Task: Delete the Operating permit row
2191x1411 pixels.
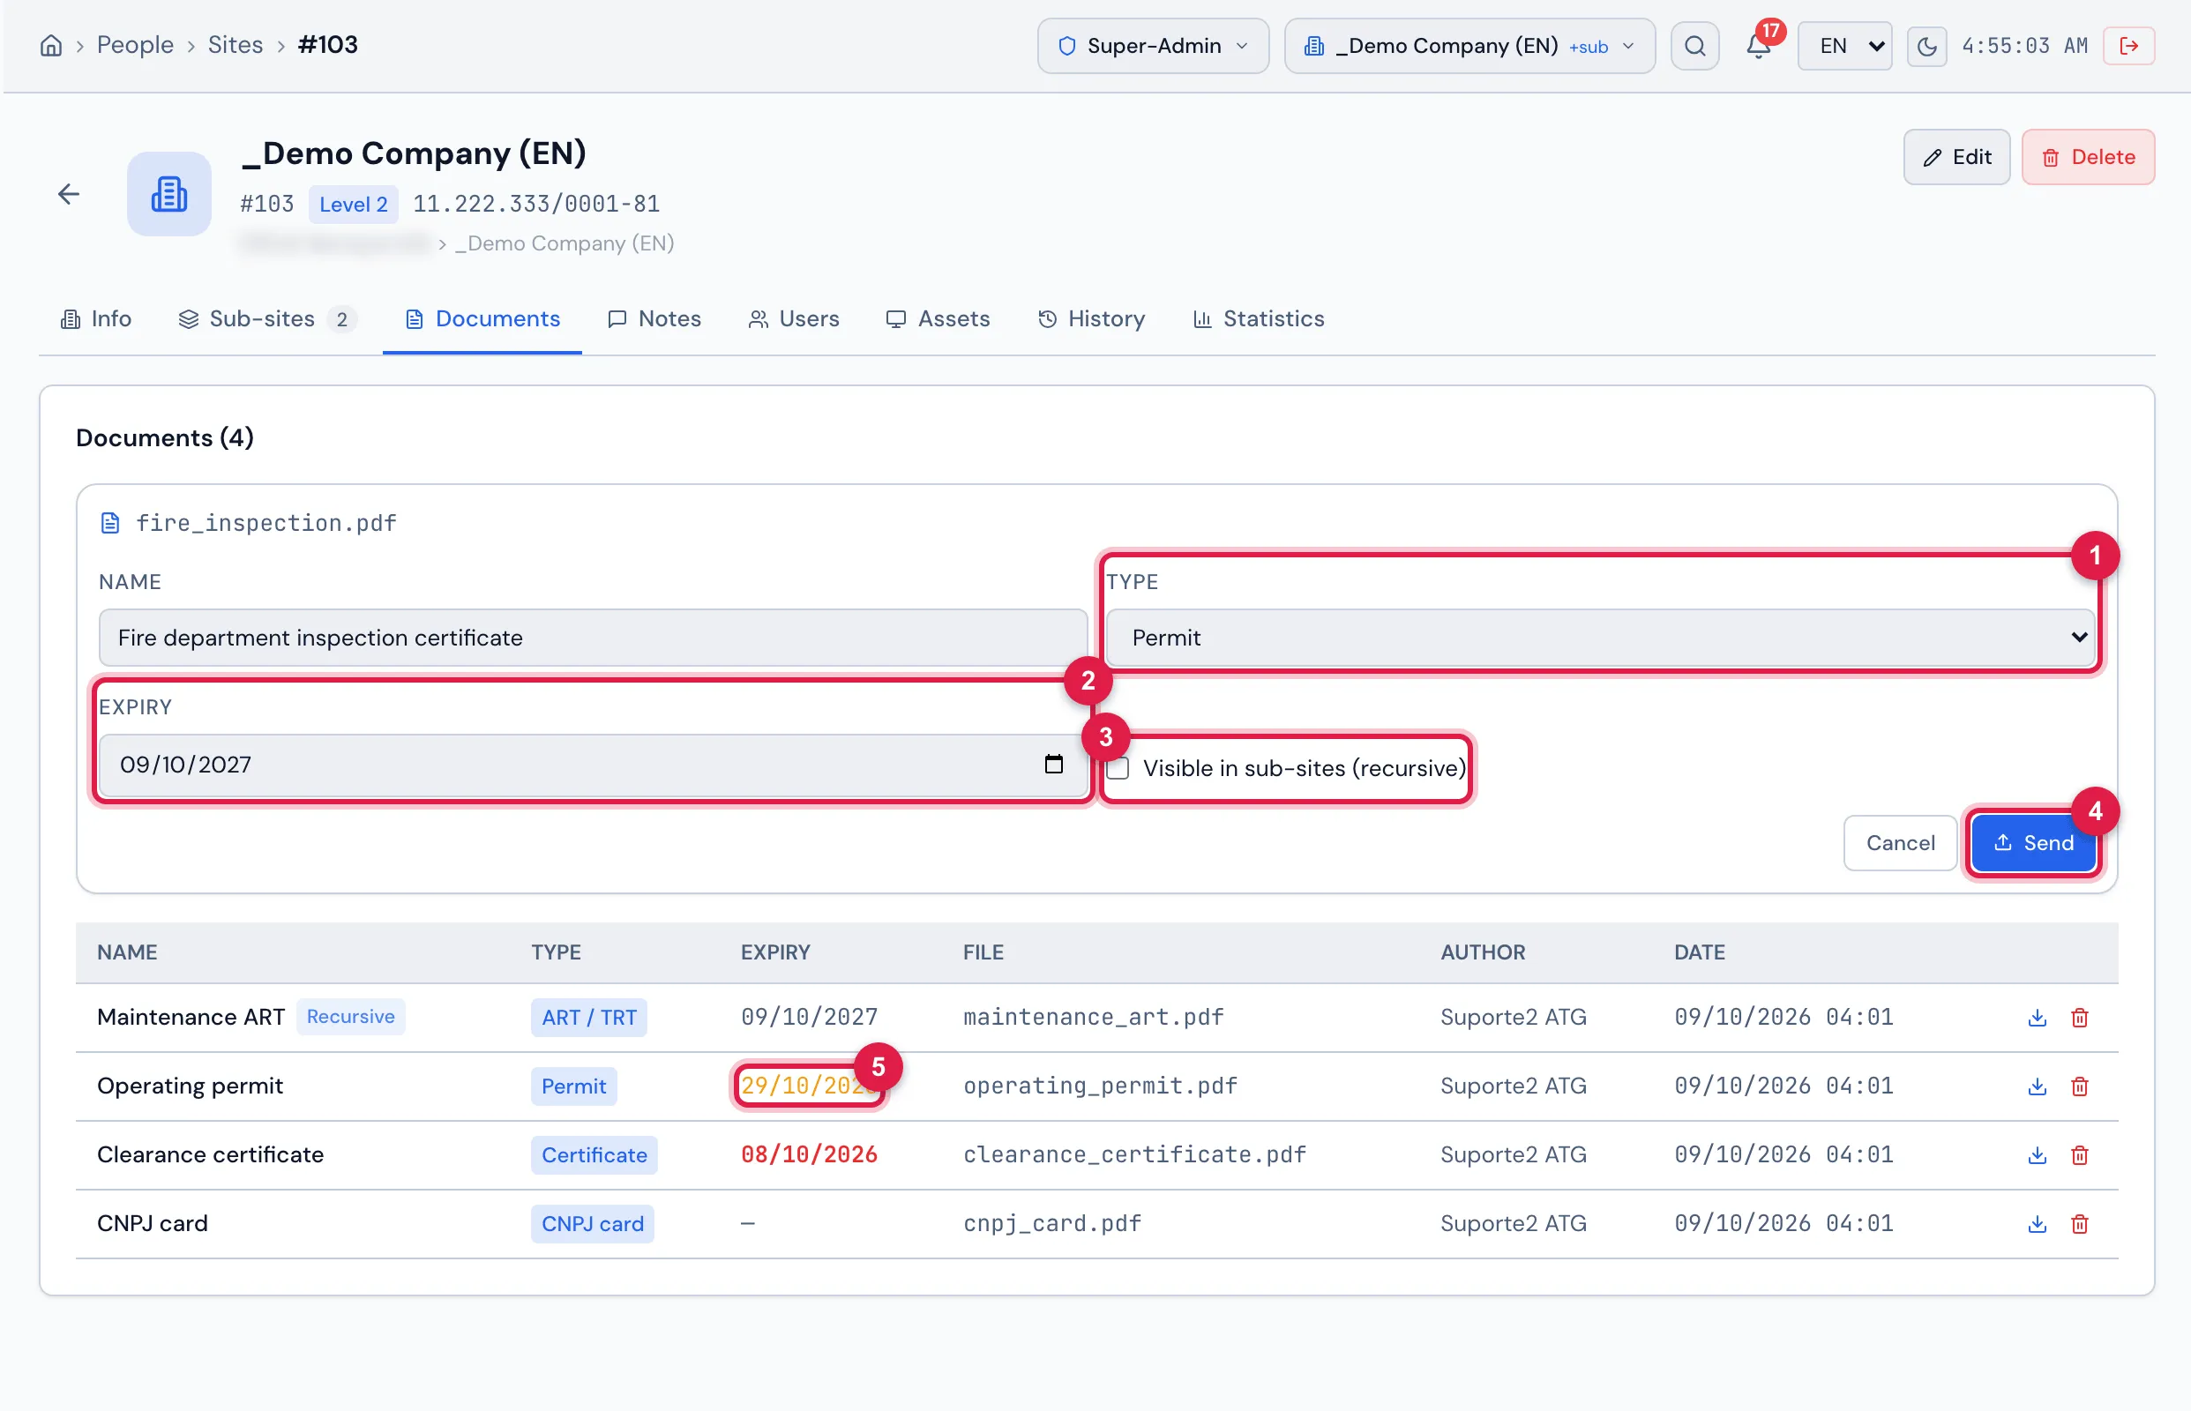Action: (x=2079, y=1086)
